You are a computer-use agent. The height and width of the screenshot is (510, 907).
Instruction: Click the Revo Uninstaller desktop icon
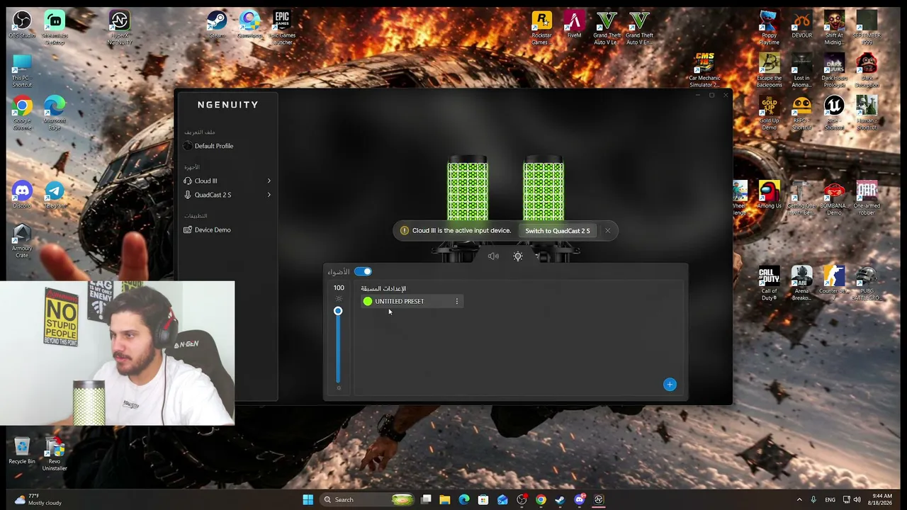click(55, 453)
